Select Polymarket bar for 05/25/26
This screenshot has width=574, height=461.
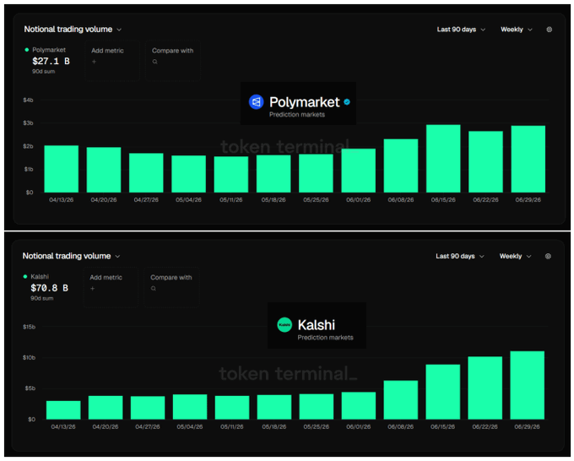(317, 173)
